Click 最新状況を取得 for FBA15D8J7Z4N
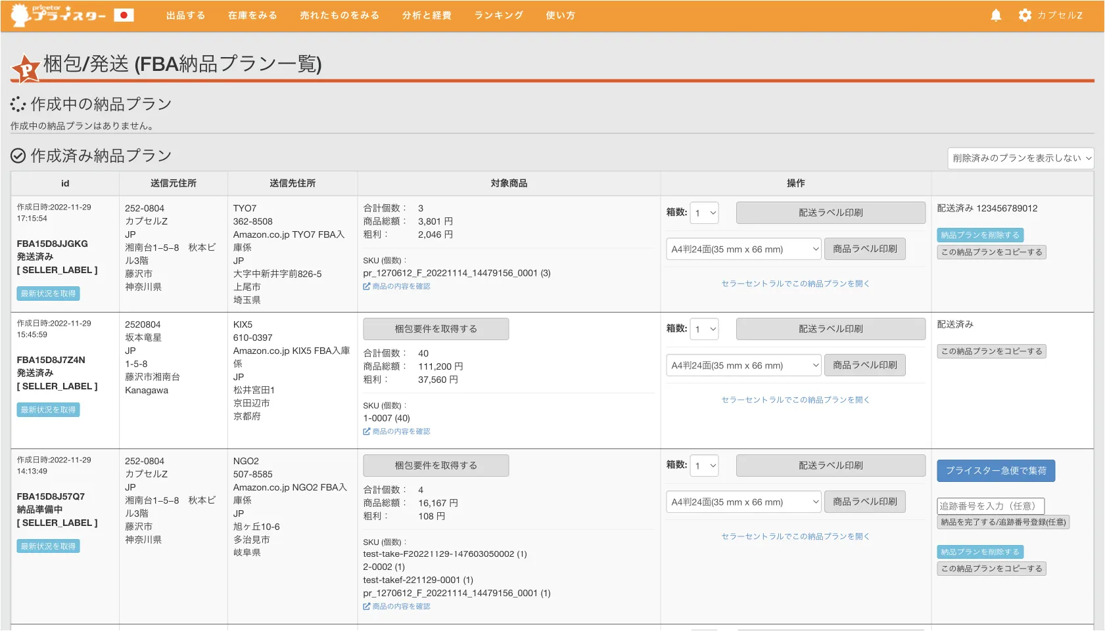 48,410
